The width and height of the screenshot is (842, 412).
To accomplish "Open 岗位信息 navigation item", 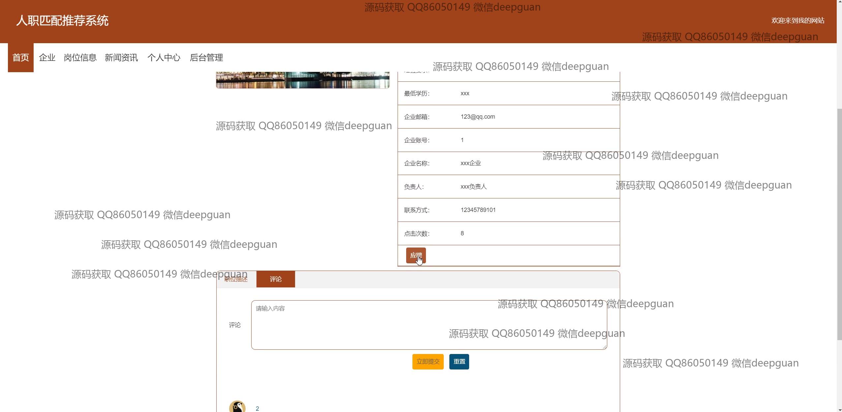I will coord(80,58).
